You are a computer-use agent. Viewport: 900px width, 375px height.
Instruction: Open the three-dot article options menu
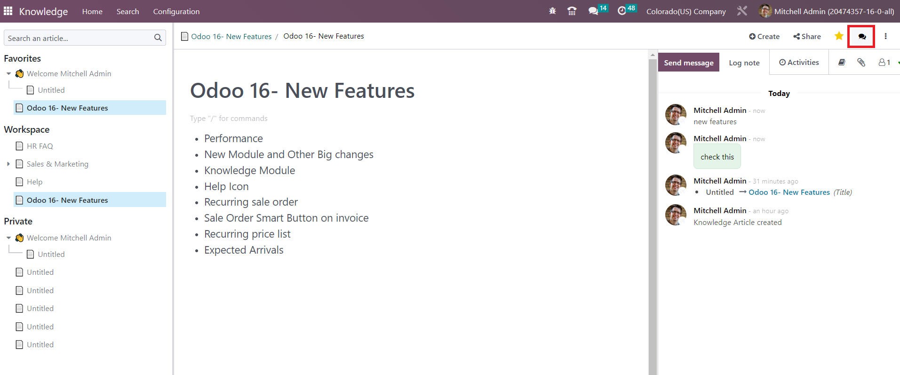pos(885,36)
